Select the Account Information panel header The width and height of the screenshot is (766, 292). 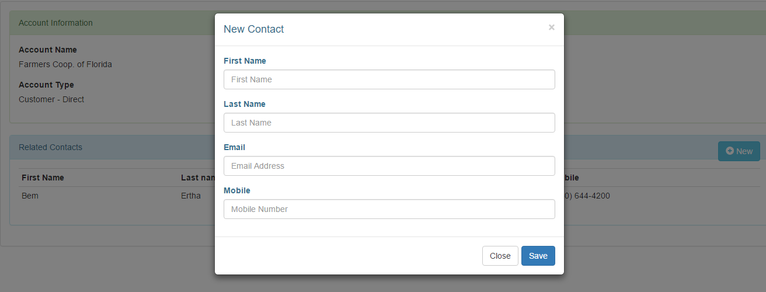coord(55,23)
